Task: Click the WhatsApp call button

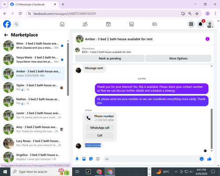Action: click(100, 128)
